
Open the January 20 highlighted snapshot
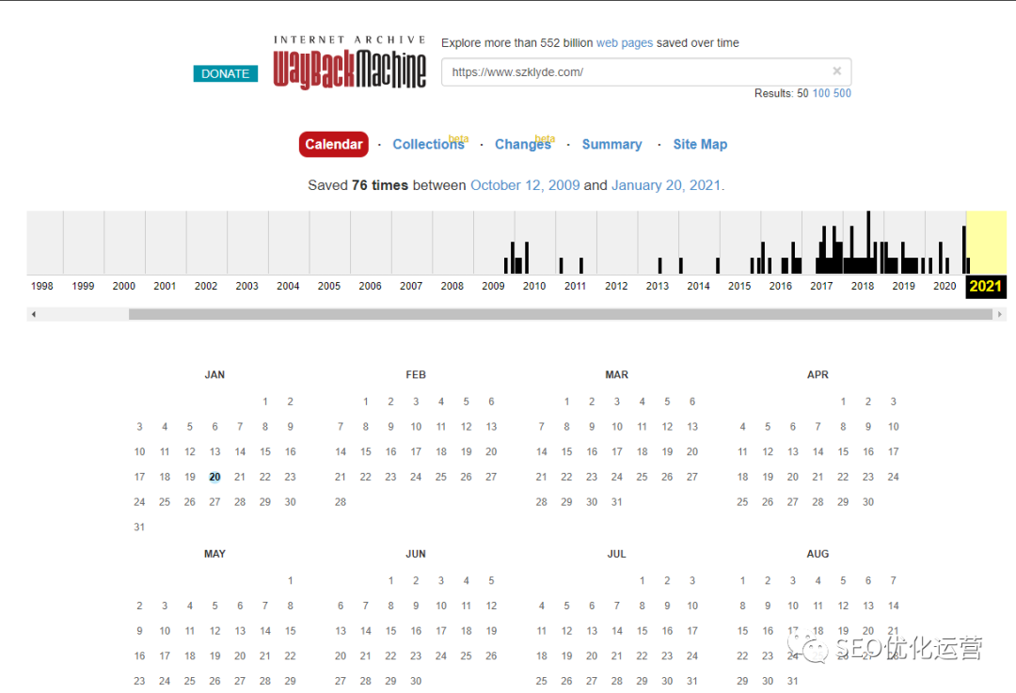(214, 477)
